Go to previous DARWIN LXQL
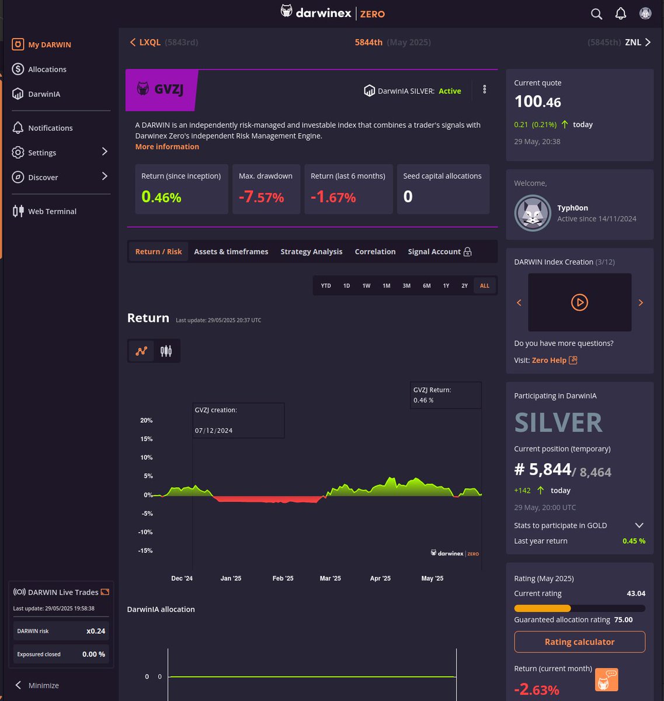 pyautogui.click(x=145, y=42)
